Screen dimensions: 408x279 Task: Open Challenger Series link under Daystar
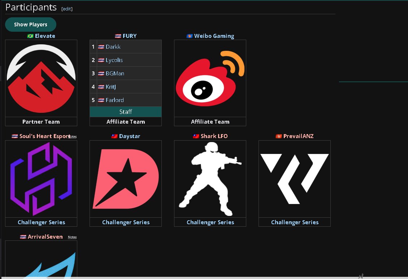(126, 222)
